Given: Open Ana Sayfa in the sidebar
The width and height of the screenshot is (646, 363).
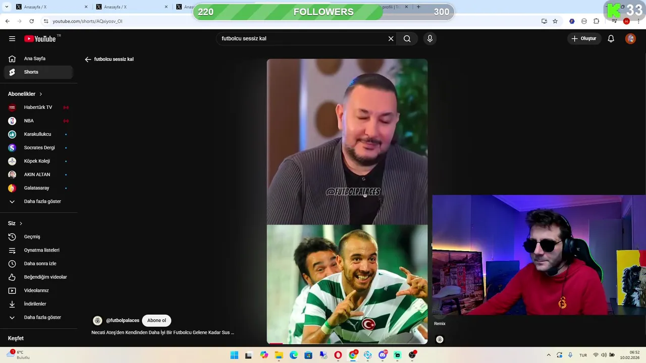Looking at the screenshot, I should click(38, 58).
